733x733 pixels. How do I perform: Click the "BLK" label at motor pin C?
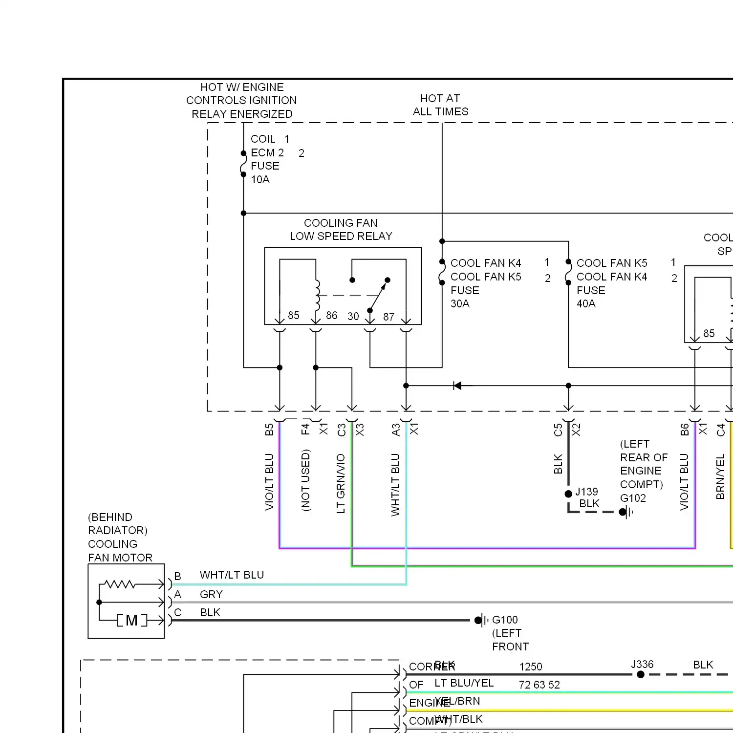(x=210, y=613)
